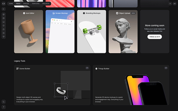
Task: Click 'Generate 3D device mockups' description
Action: pyautogui.click(x=109, y=99)
